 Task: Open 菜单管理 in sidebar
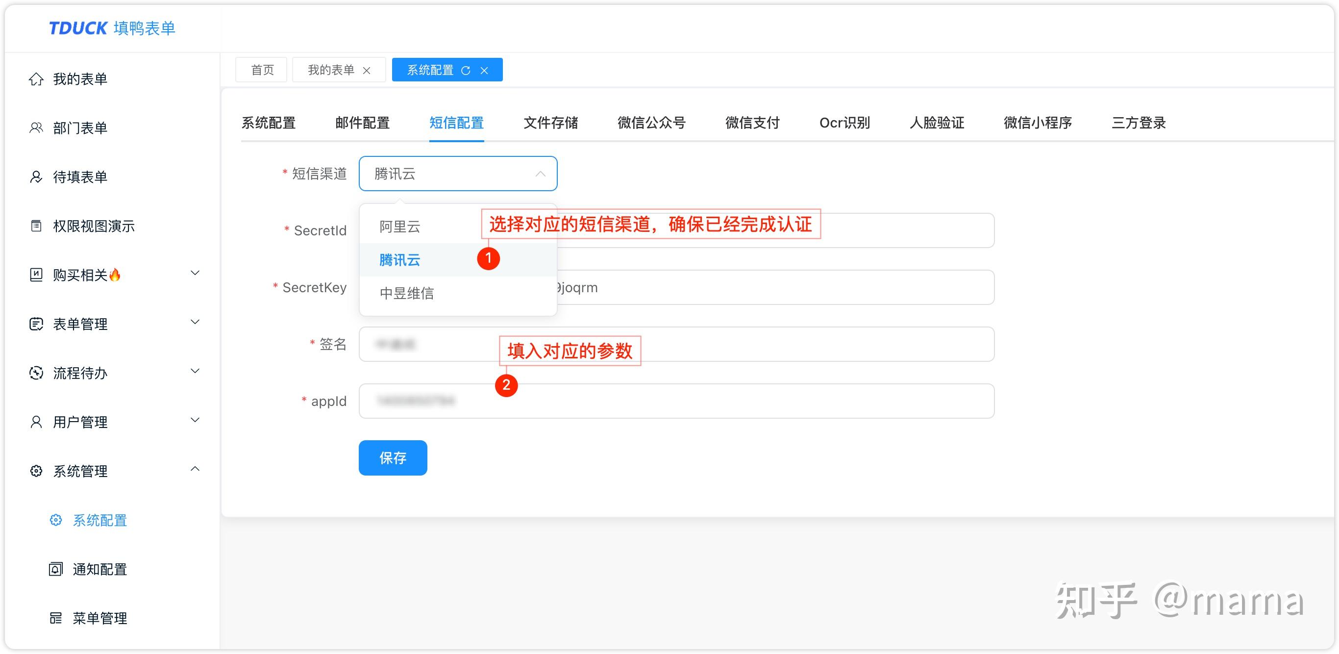[100, 618]
